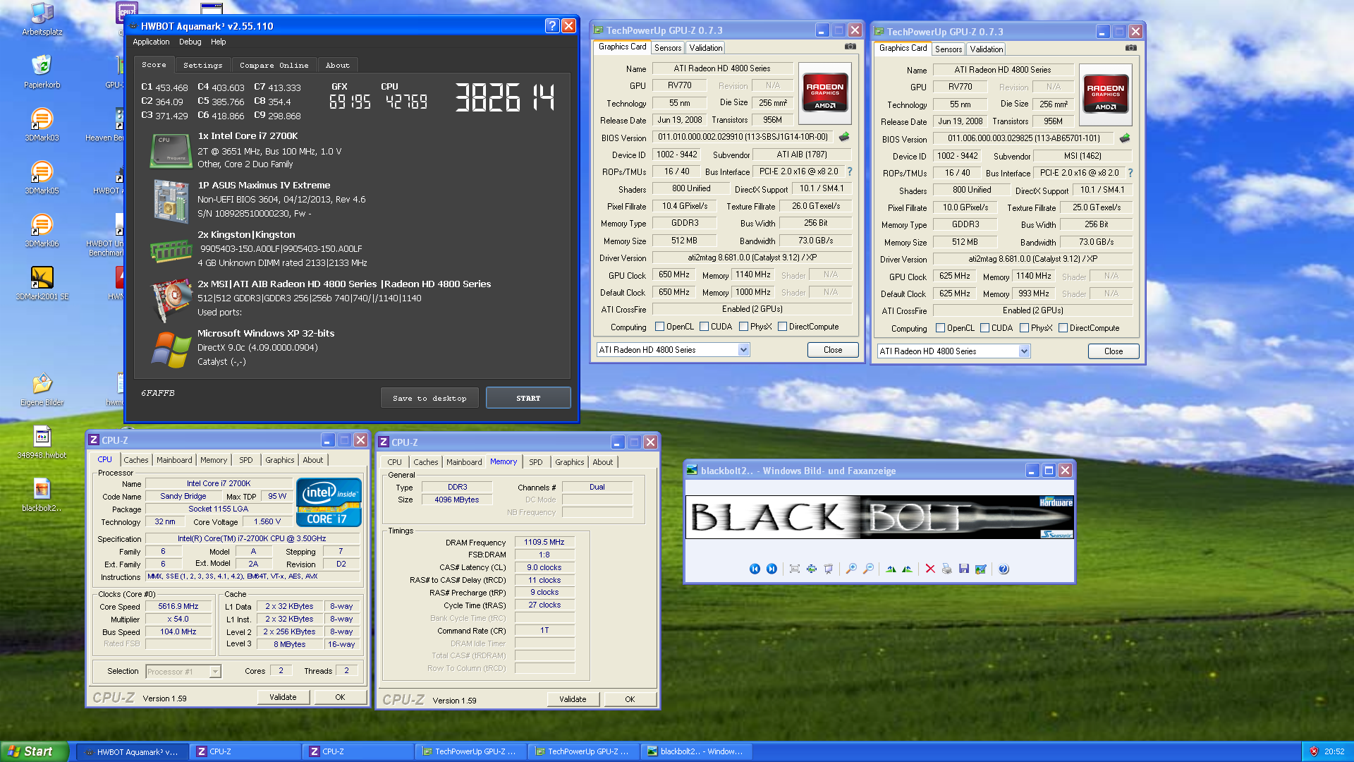Click edit picture icon in viewer toolbar
1354x762 pixels.
[x=981, y=569]
